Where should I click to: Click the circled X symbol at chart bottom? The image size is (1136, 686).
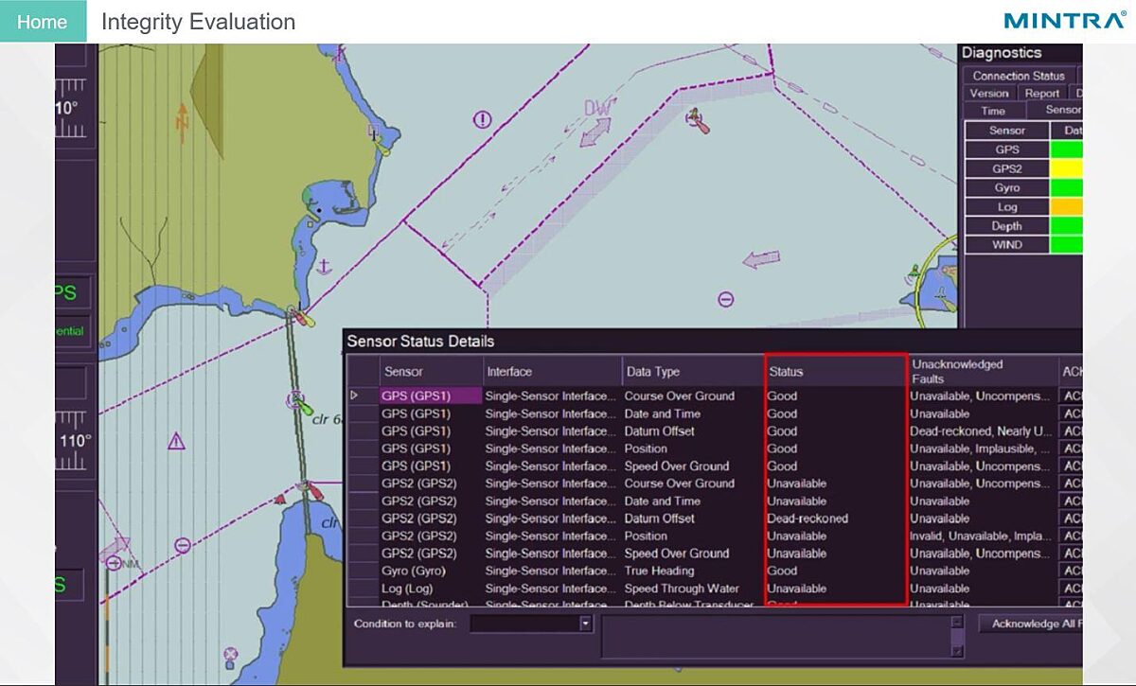pyautogui.click(x=229, y=654)
